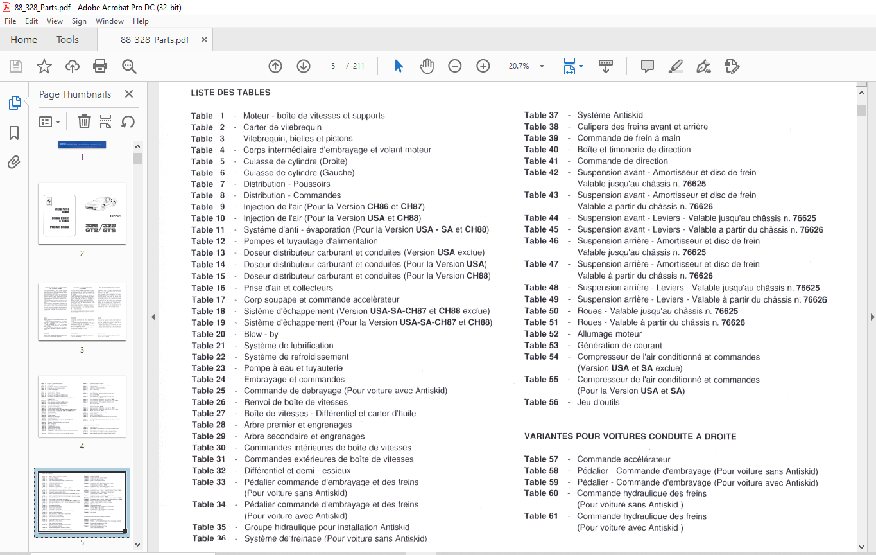Image resolution: width=876 pixels, height=555 pixels.
Task: Open the View menu
Action: pos(55,21)
